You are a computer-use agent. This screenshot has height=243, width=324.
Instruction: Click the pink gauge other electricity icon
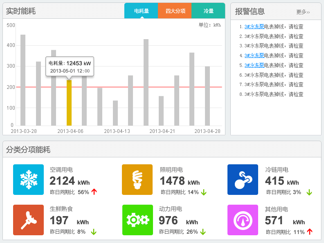[243, 220]
